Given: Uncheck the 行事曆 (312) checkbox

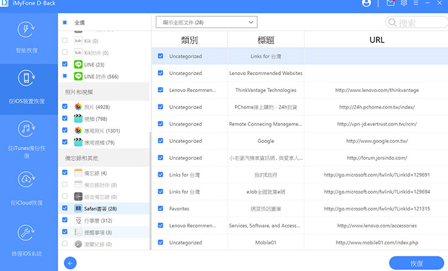Looking at the screenshot, I should [x=65, y=220].
